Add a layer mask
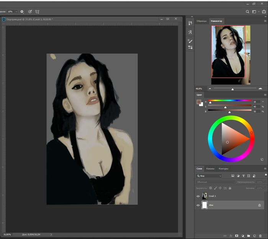Screen dimensions: 268x239 coord(236,236)
